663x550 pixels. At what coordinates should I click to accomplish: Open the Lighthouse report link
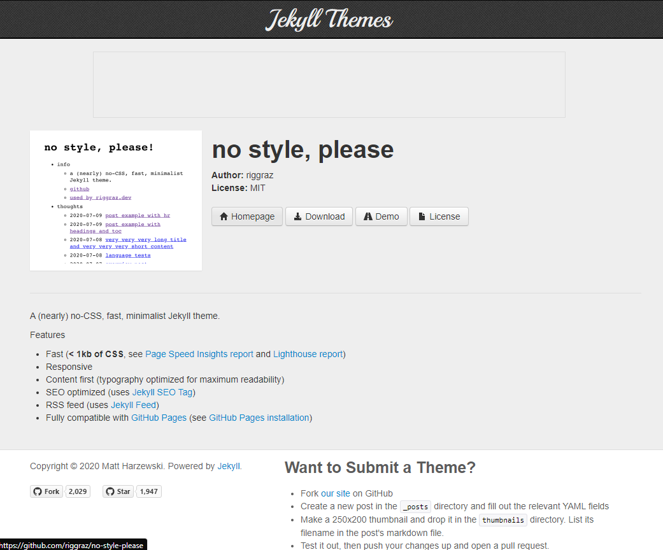coord(308,354)
